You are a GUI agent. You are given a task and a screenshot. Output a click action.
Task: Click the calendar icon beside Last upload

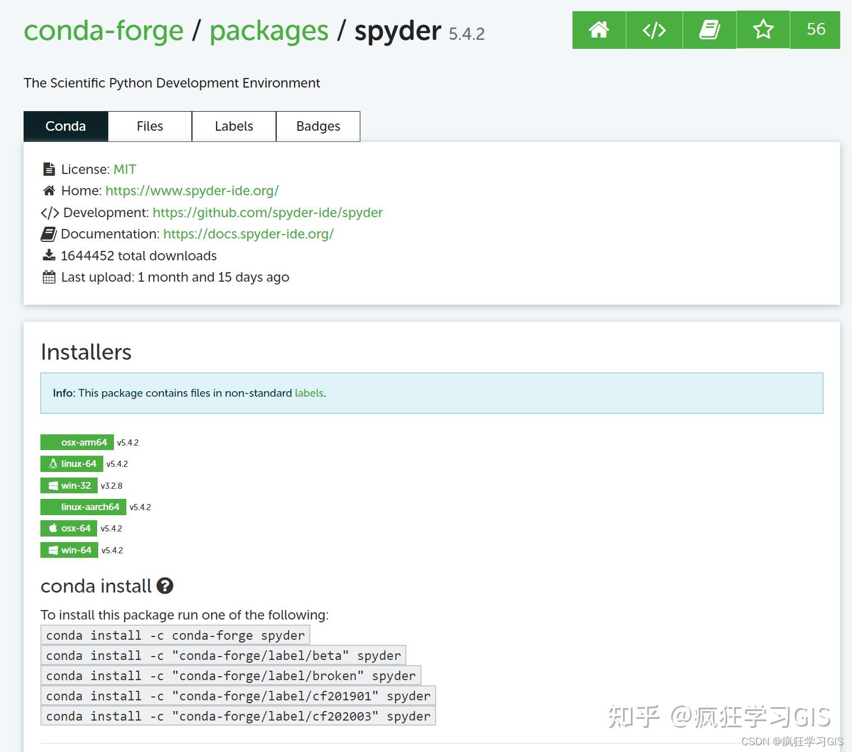click(x=49, y=277)
